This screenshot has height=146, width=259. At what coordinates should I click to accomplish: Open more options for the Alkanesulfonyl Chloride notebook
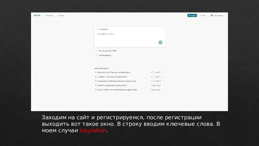click(x=164, y=81)
